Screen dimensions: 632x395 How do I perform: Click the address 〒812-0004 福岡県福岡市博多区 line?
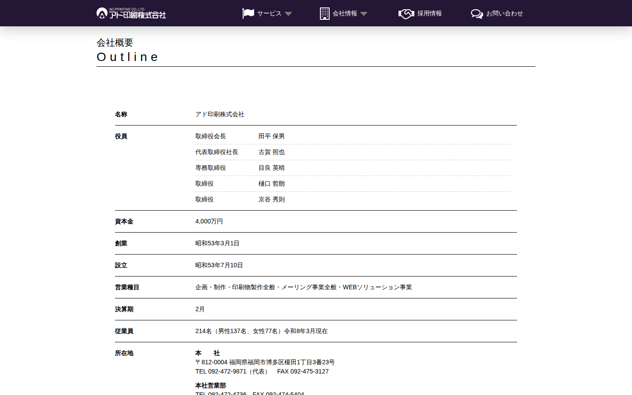click(265, 363)
